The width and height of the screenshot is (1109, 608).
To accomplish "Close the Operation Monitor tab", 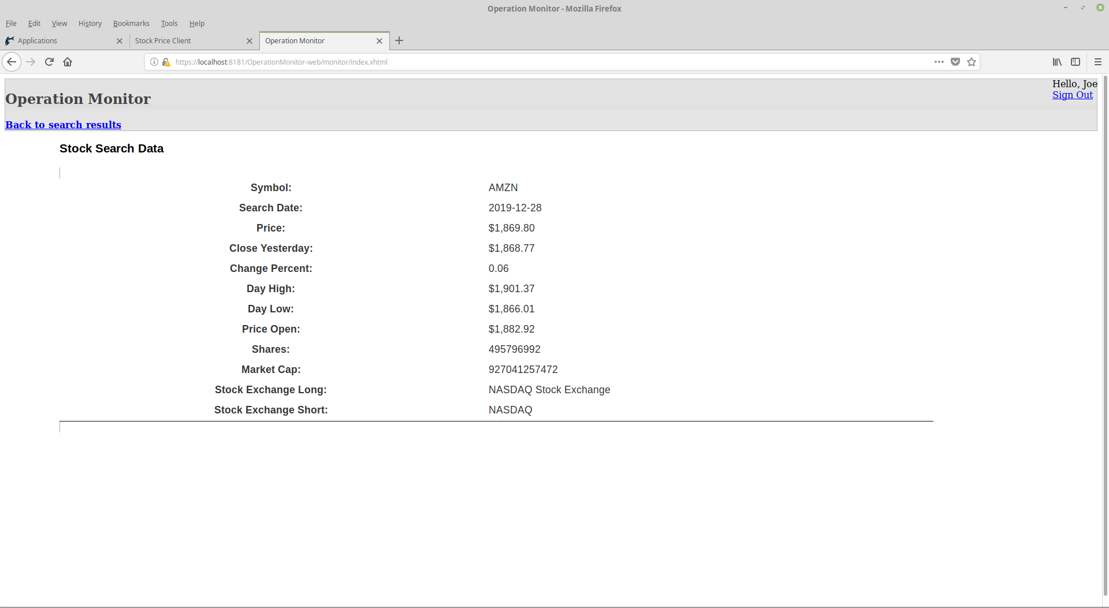I will pos(379,41).
